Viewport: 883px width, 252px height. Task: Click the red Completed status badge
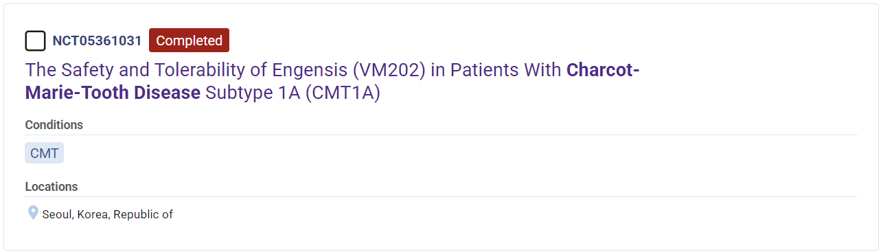click(189, 41)
